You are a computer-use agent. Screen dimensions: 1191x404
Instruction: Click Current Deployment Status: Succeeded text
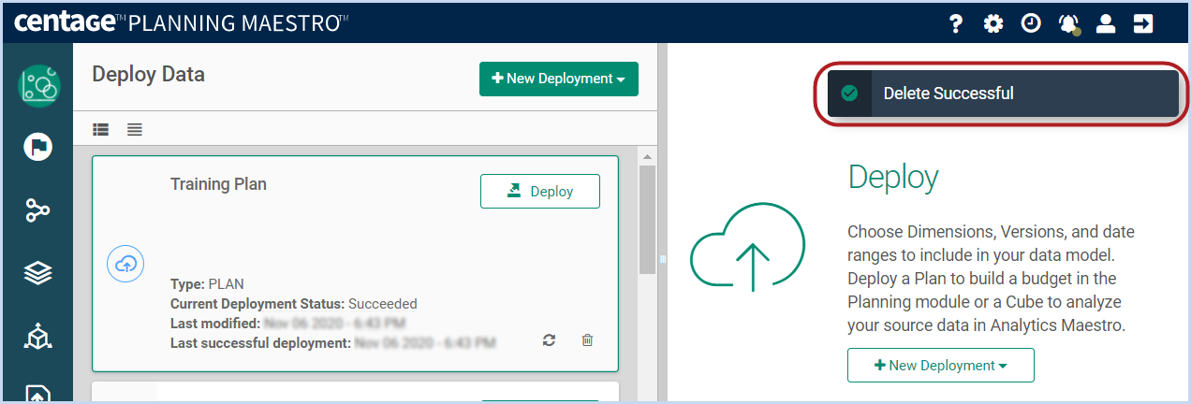(x=294, y=304)
